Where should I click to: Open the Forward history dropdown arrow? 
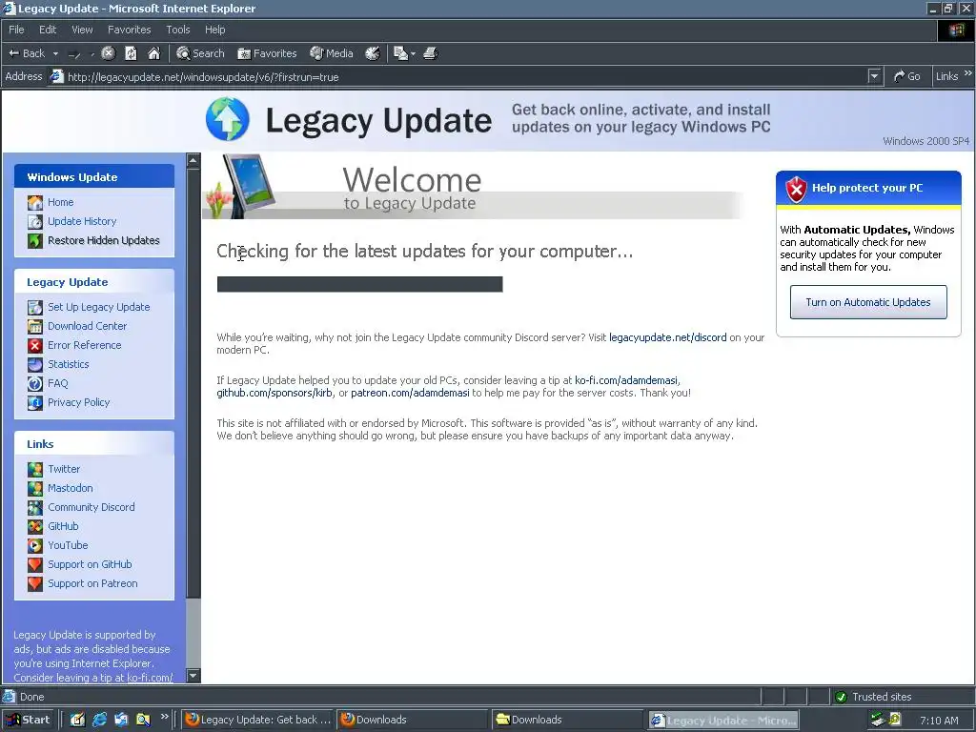[x=92, y=54]
